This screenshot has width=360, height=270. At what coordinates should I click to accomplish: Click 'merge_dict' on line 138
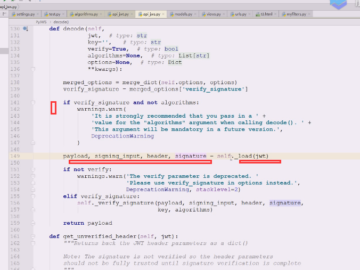140,83
